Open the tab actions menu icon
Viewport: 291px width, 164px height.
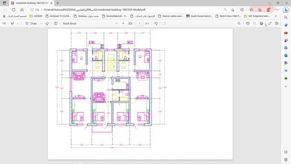pos(5,3)
